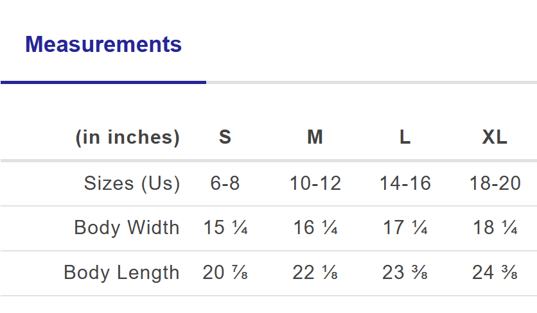The image size is (537, 313).
Task: Click the (in inches) header label
Action: click(128, 137)
